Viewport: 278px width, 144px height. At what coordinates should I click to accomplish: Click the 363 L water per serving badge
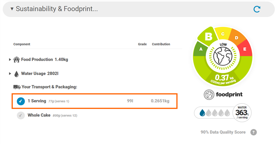pyautogui.click(x=242, y=113)
